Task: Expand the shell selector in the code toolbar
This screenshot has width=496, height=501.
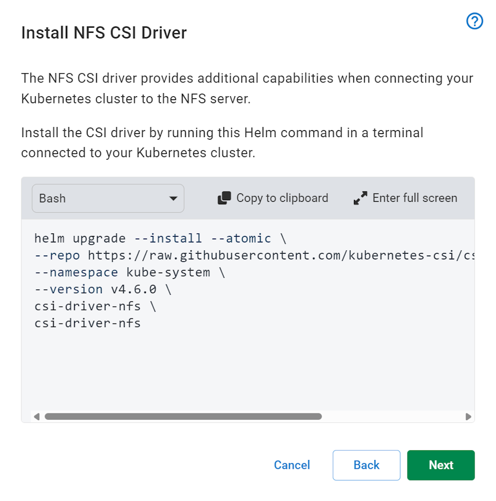Action: pos(107,198)
